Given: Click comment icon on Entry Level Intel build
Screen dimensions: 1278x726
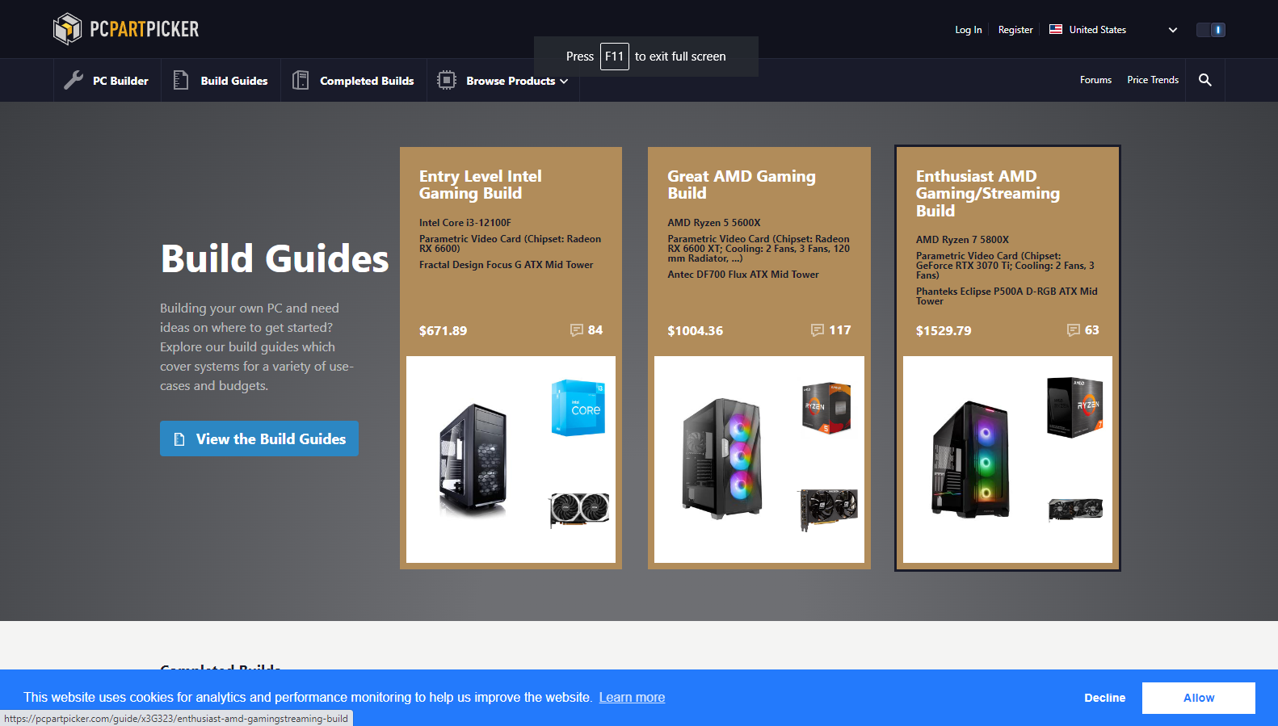Looking at the screenshot, I should point(577,330).
